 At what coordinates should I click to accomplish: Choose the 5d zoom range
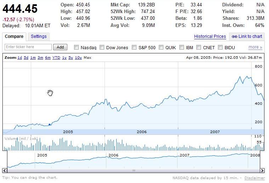click(26, 58)
